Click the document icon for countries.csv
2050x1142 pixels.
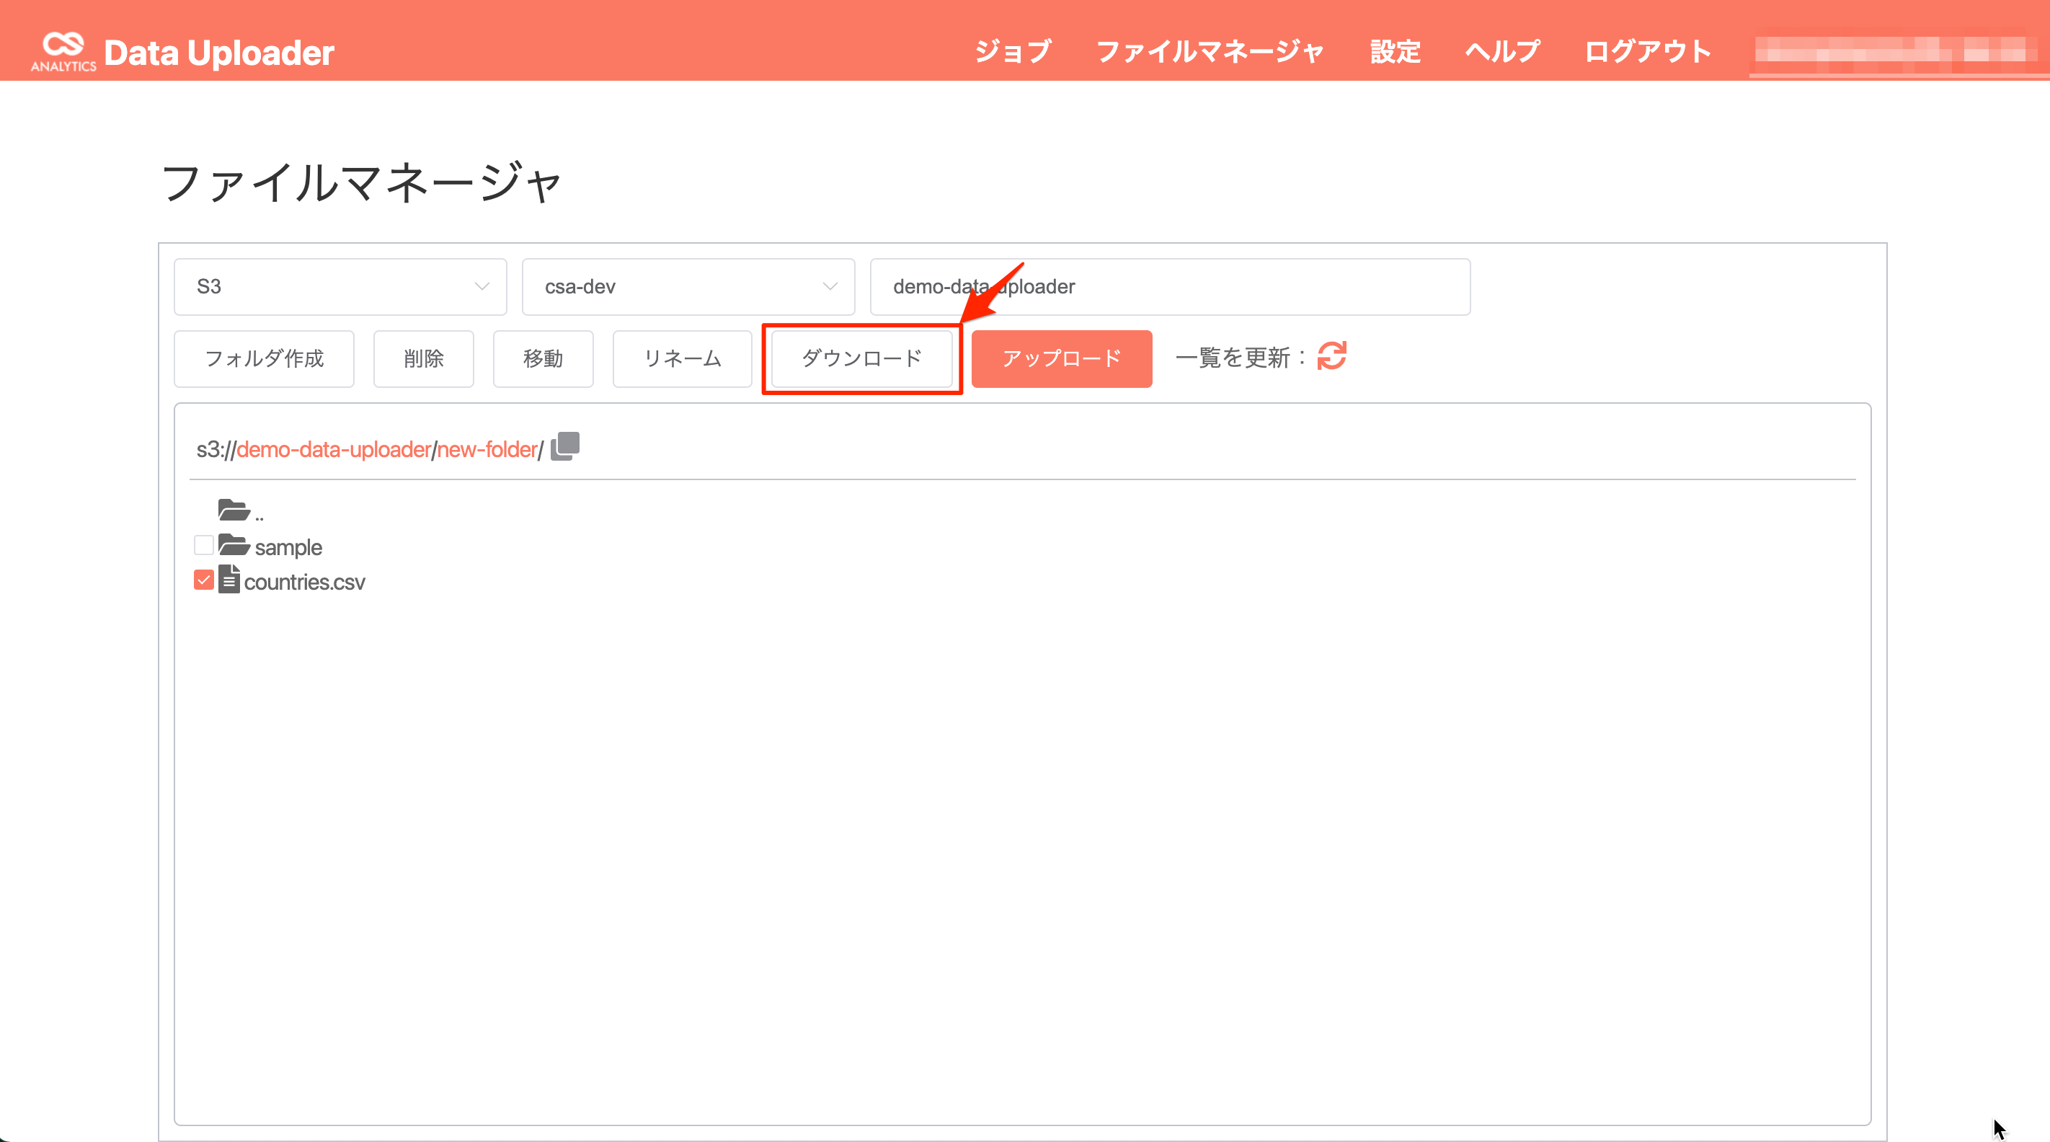tap(229, 580)
